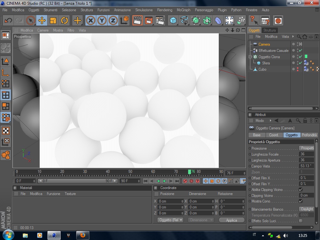Open the Coord. attribute tab button
320x240 pixels.
[x=274, y=135]
